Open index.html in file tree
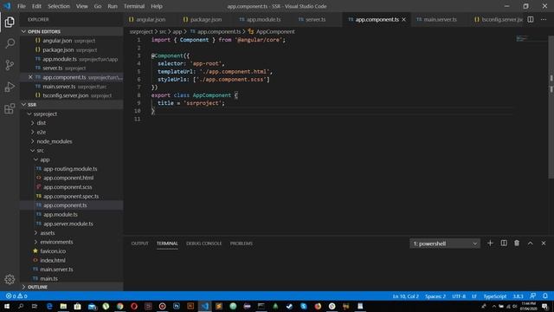 (x=53, y=260)
